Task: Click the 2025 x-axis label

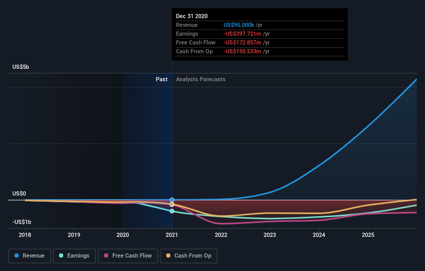Action: pyautogui.click(x=368, y=235)
